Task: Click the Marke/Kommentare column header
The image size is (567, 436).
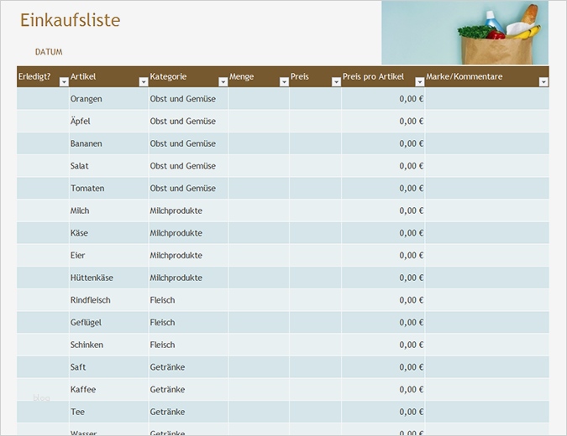Action: click(x=486, y=76)
